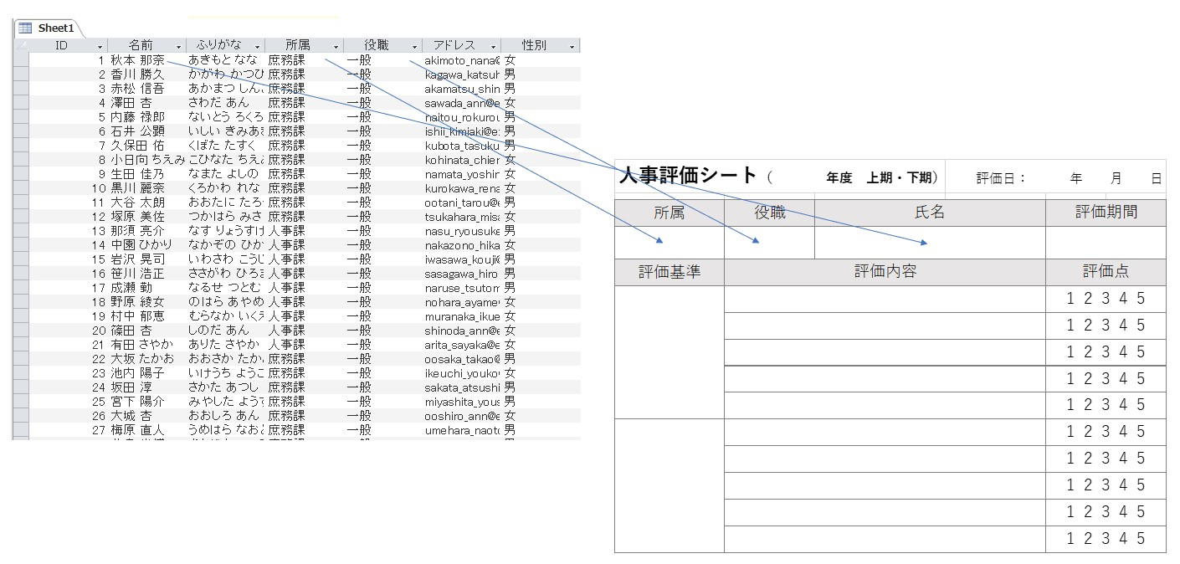This screenshot has height=564, width=1180.
Task: Click the empty 氏名 input cell
Action: (x=929, y=244)
